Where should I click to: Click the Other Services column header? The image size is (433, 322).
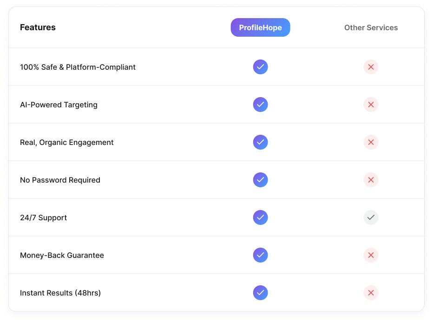point(371,27)
